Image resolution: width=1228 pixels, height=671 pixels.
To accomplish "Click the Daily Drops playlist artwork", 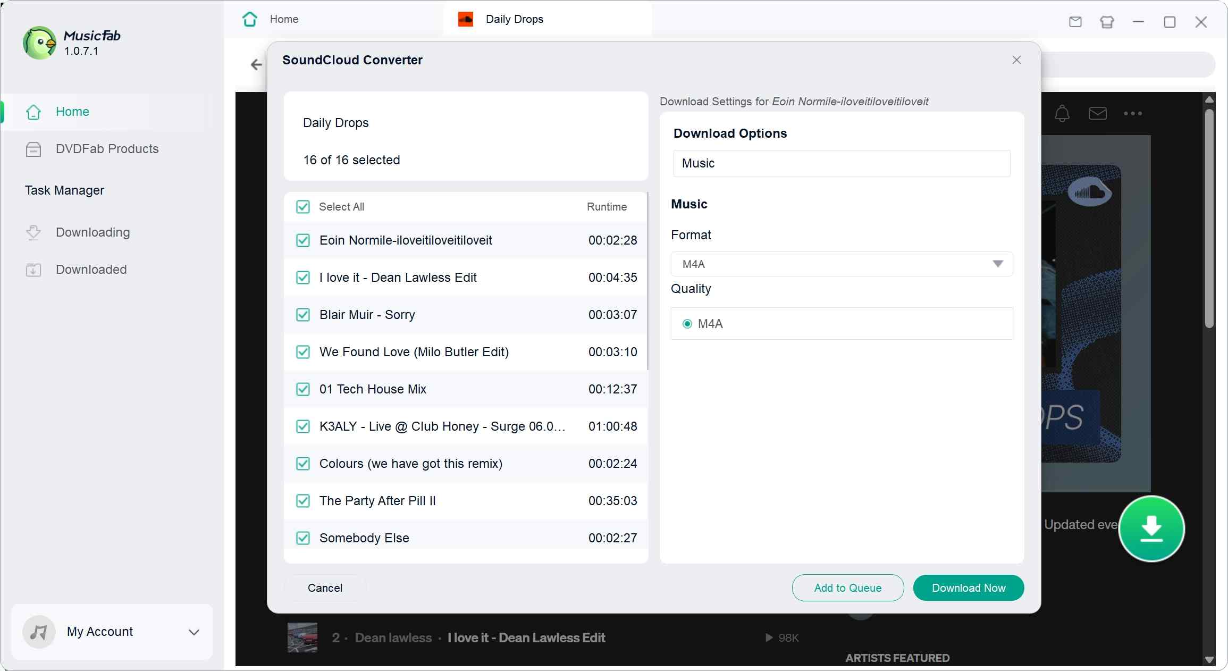I will point(1081,314).
